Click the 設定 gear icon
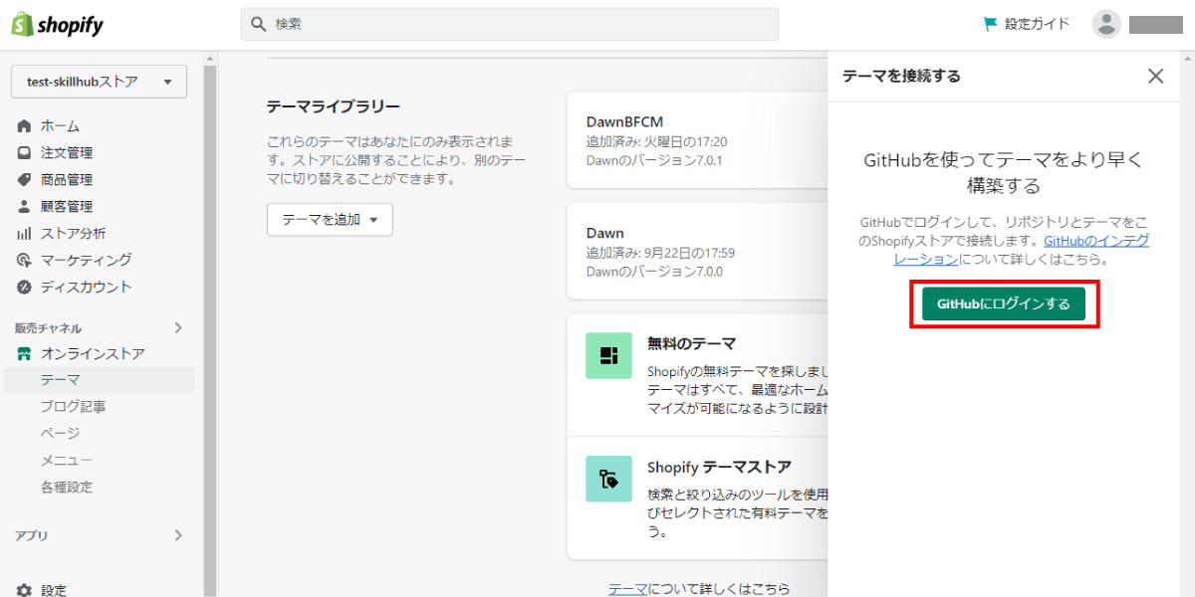This screenshot has width=1195, height=597. pos(25,590)
